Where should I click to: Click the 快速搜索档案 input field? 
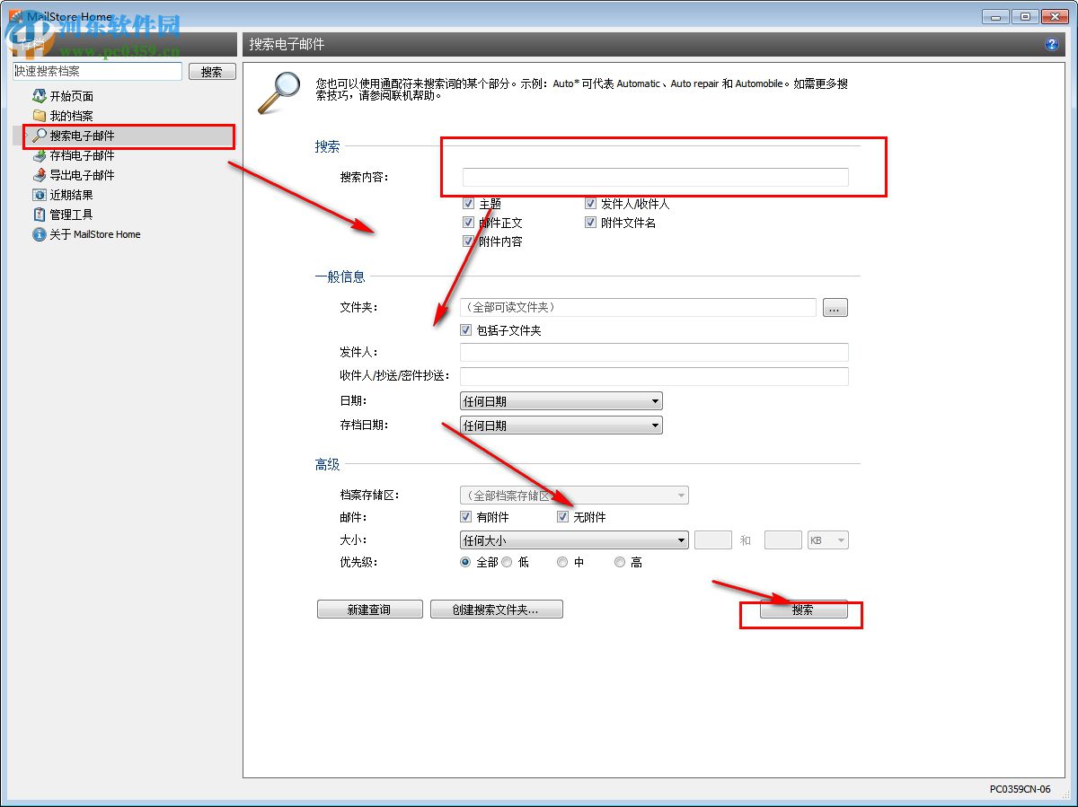pos(97,71)
